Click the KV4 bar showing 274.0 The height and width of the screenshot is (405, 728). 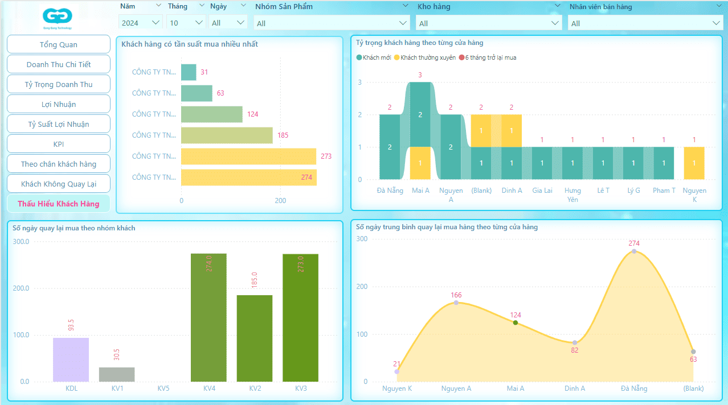208,317
